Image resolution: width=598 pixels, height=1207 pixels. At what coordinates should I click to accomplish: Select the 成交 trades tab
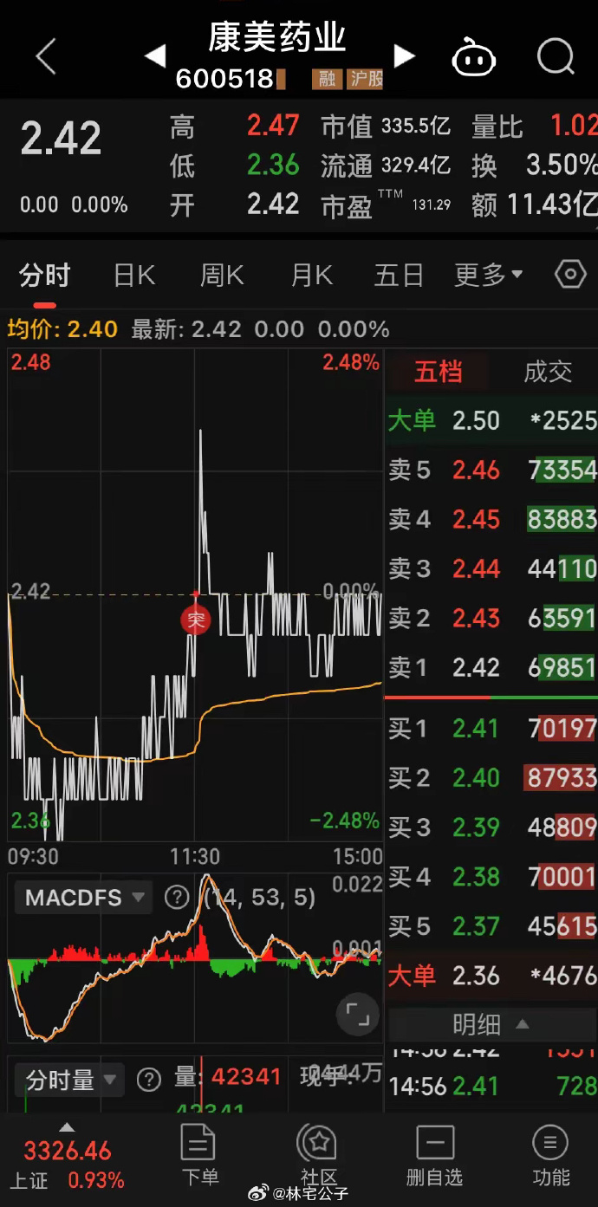[548, 372]
